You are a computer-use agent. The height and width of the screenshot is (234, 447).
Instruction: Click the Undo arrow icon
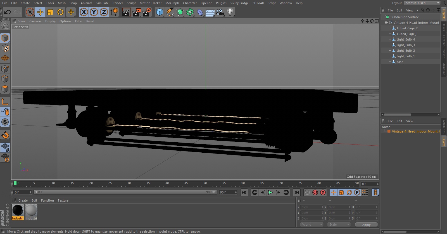pos(8,12)
